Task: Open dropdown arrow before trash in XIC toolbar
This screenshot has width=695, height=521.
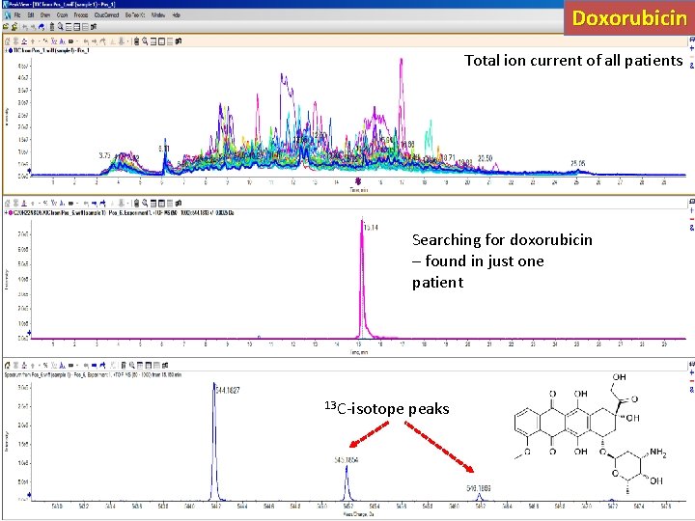Action: coord(127,204)
